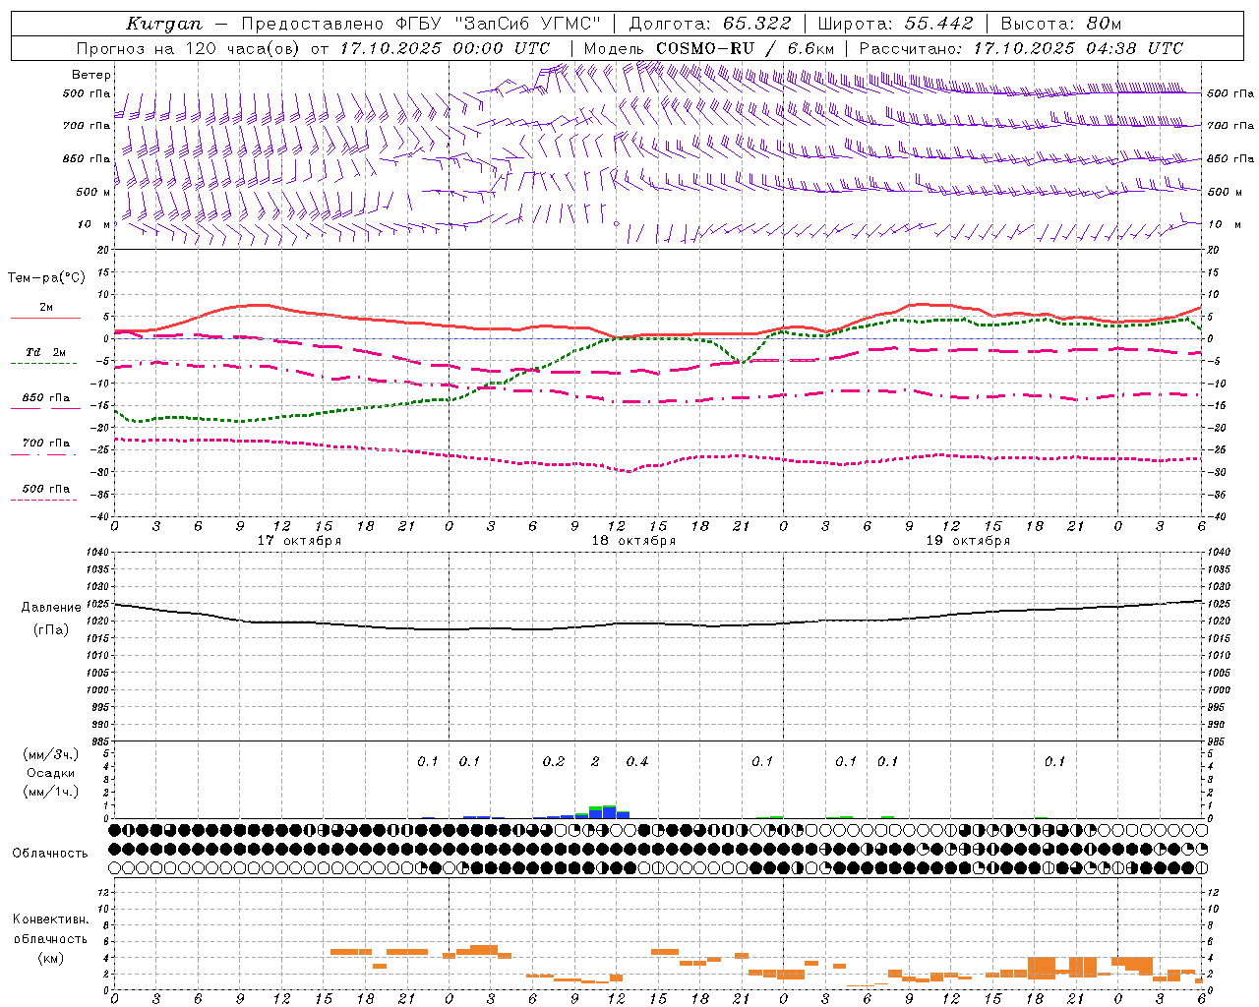
Task: Click the Тем-ра(°C) temperature panel label
Action: pos(46,278)
